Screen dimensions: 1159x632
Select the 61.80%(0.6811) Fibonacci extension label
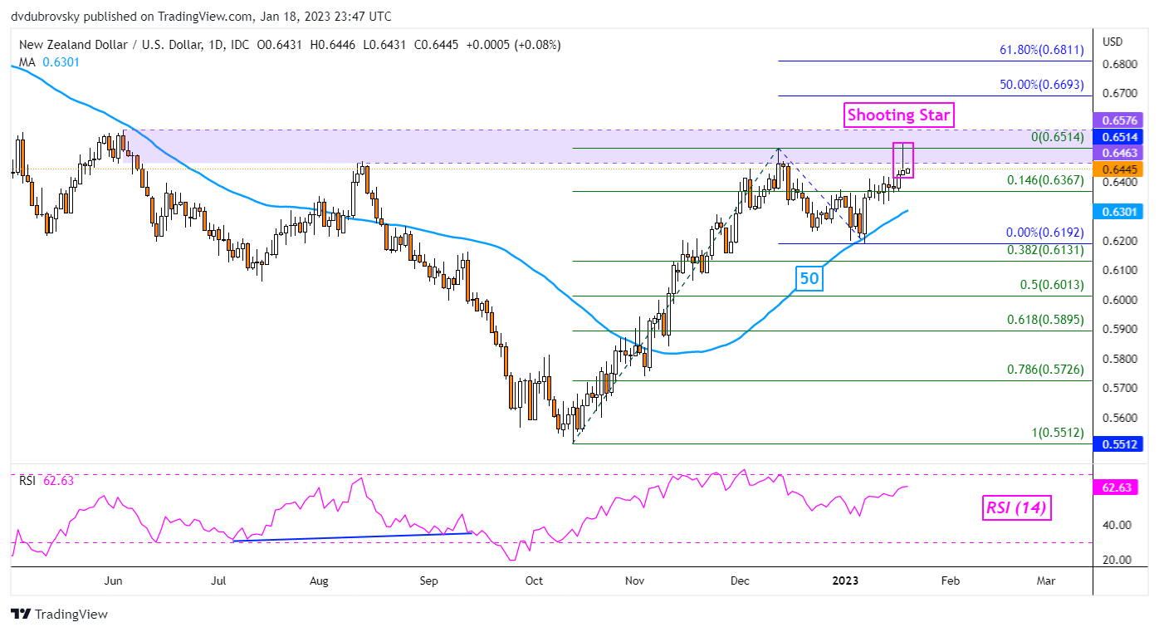1041,50
